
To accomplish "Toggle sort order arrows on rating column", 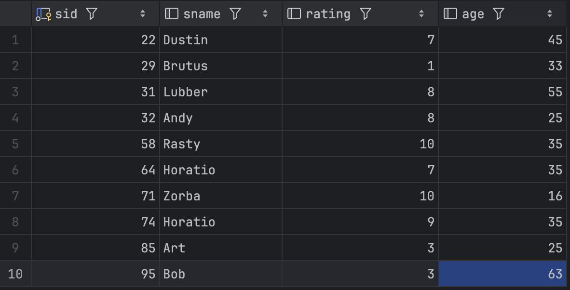I will click(421, 14).
